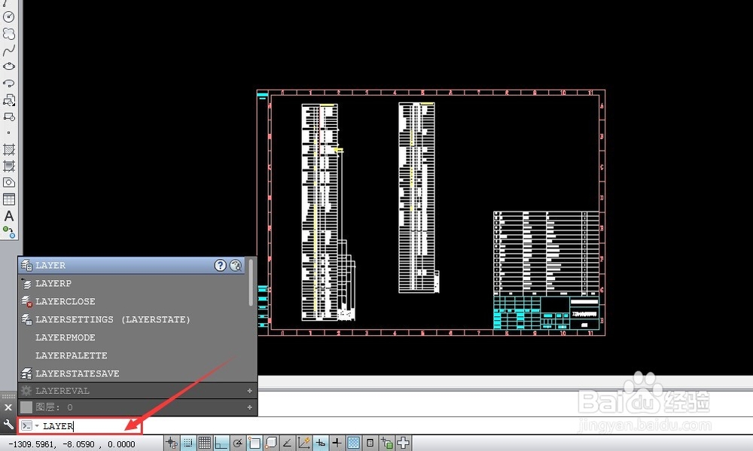
Task: Toggle Dynamic UCS in status bar
Action: tap(304, 443)
